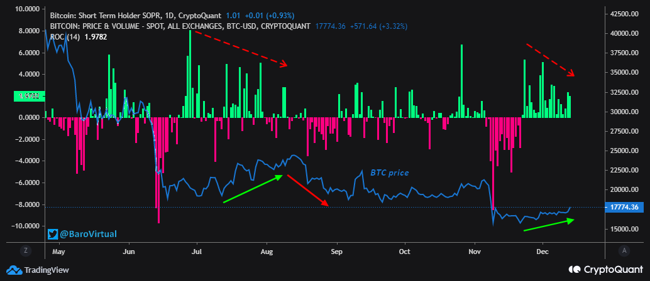Click the red solid arrow near August
Image resolution: width=650 pixels, height=281 pixels.
coord(308,191)
